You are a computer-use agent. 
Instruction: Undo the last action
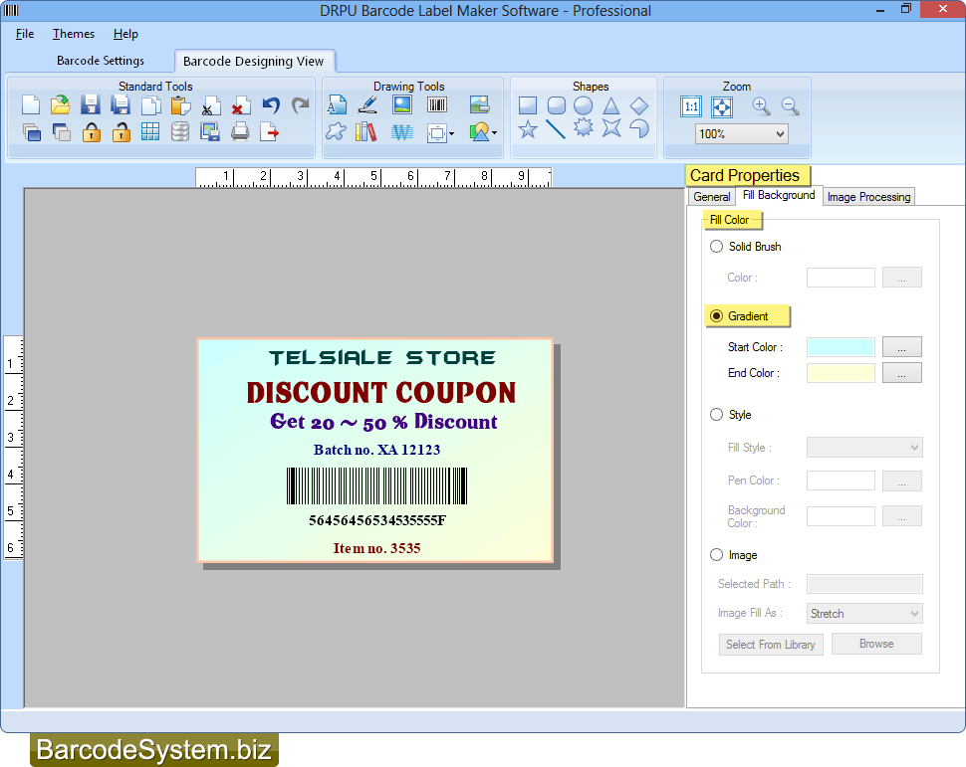coord(271,105)
